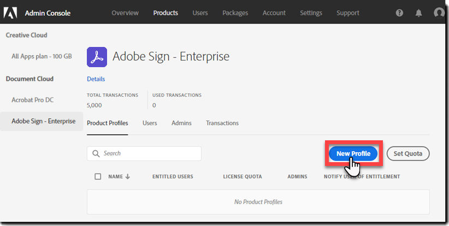Select Adobe Sign - Enterprise in sidebar
449x226 pixels.
42,121
